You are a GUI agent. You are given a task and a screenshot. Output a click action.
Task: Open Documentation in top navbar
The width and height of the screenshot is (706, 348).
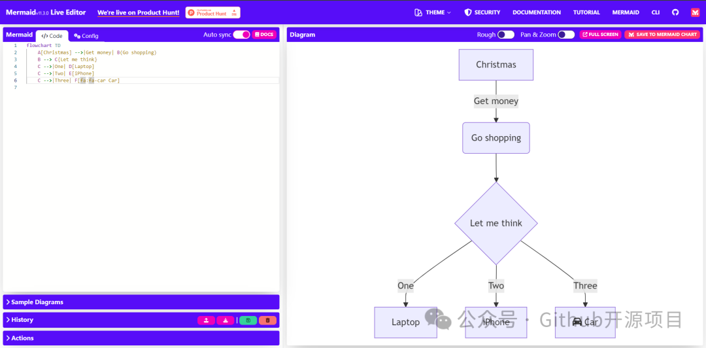(x=537, y=12)
